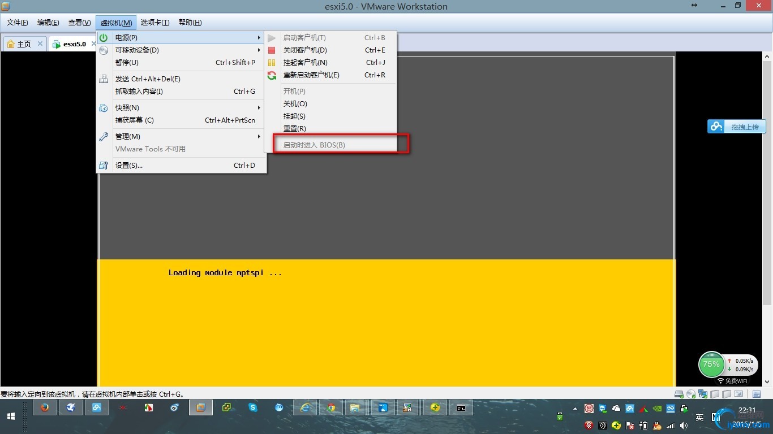Click the yellow 挂起客户机(N) suspend guest entry
Viewport: 773px width, 434px height.
[331, 63]
